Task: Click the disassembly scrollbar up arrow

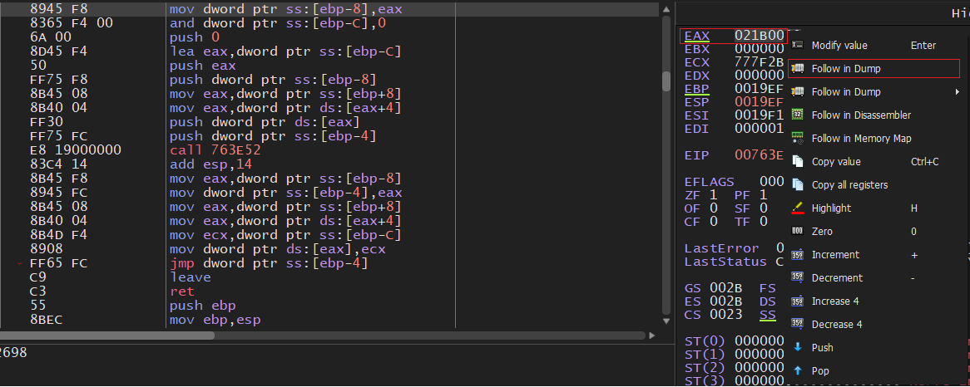Action: point(666,9)
